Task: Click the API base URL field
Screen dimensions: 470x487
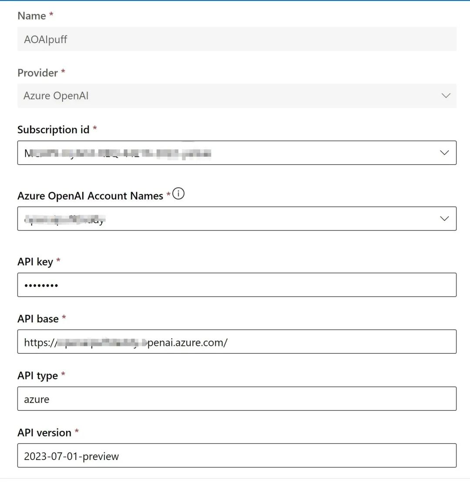Action: pos(237,342)
